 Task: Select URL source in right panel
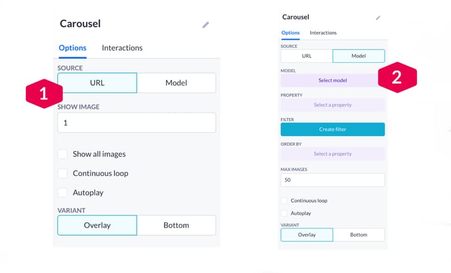(307, 56)
